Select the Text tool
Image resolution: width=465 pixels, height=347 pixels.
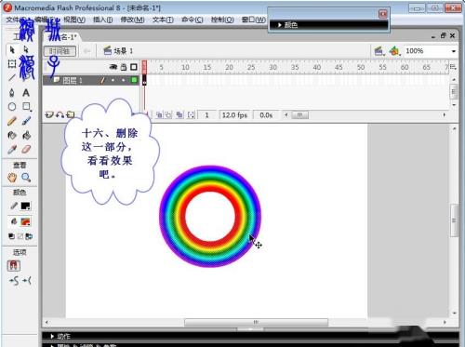26,92
